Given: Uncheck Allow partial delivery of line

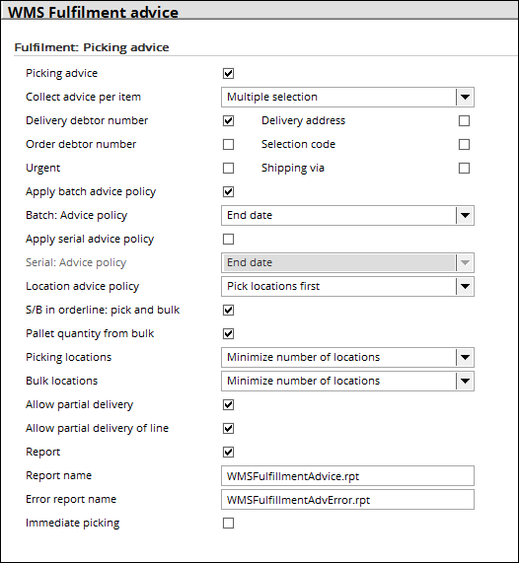Looking at the screenshot, I should [228, 428].
